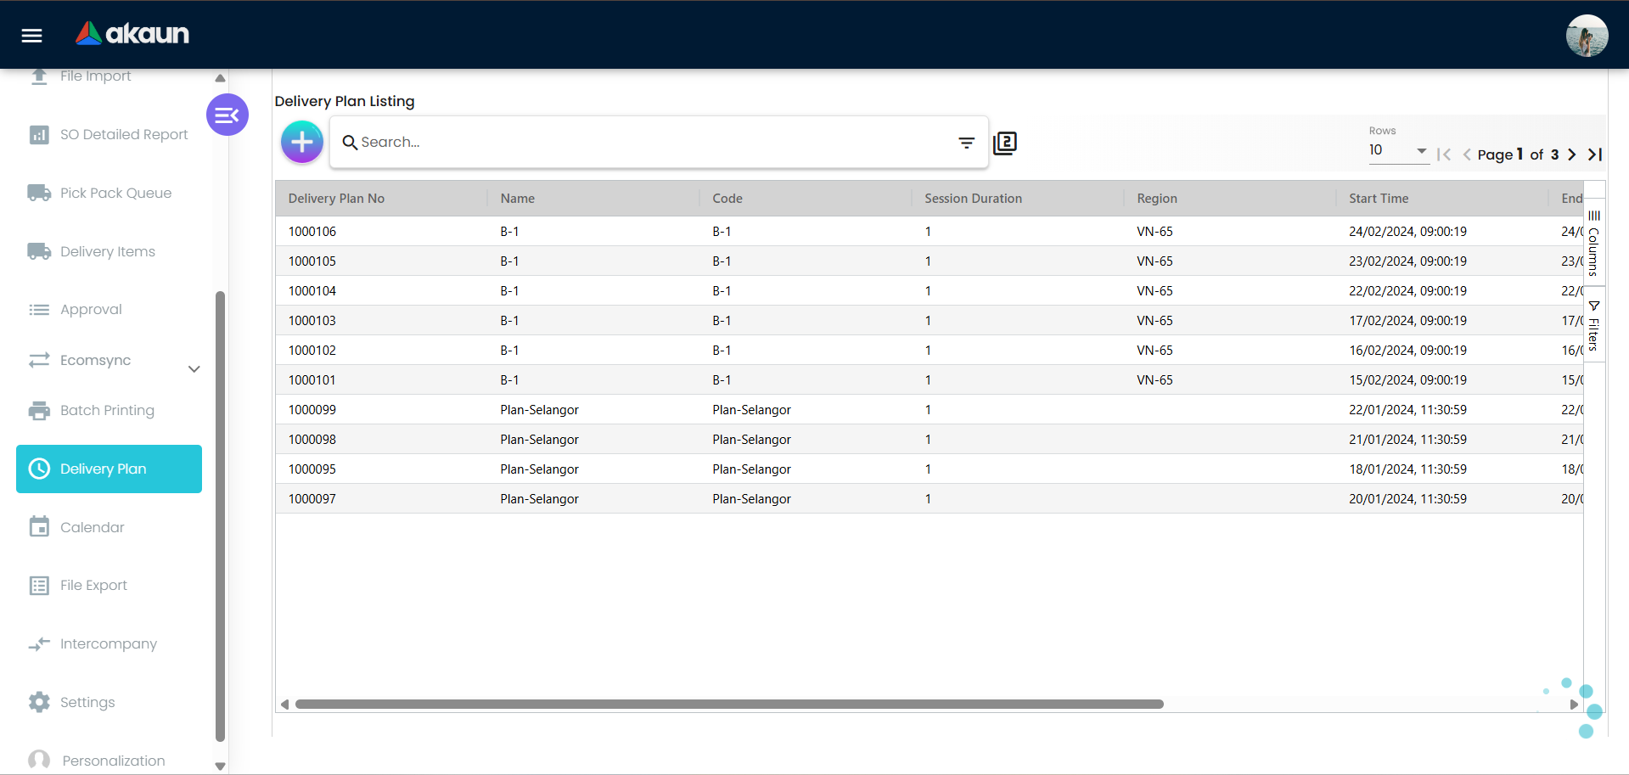Open the Rows per page dropdown

pos(1397,150)
